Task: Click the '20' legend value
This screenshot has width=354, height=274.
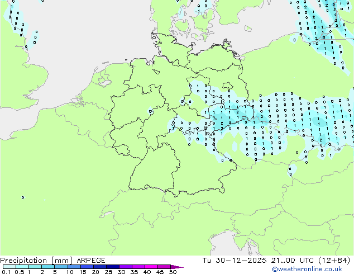Action: point(95,272)
